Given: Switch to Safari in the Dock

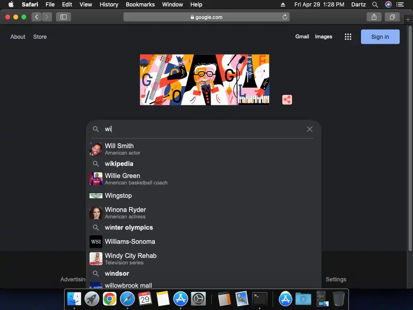Looking at the screenshot, I should (127, 299).
